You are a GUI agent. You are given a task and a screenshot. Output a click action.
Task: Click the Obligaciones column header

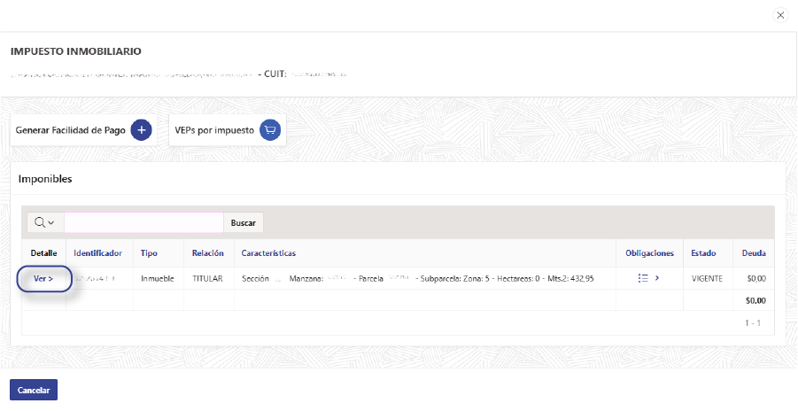pos(649,253)
